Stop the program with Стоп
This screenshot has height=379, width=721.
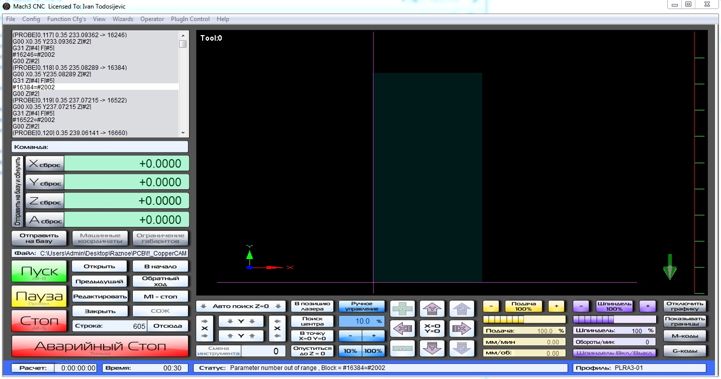click(x=39, y=321)
